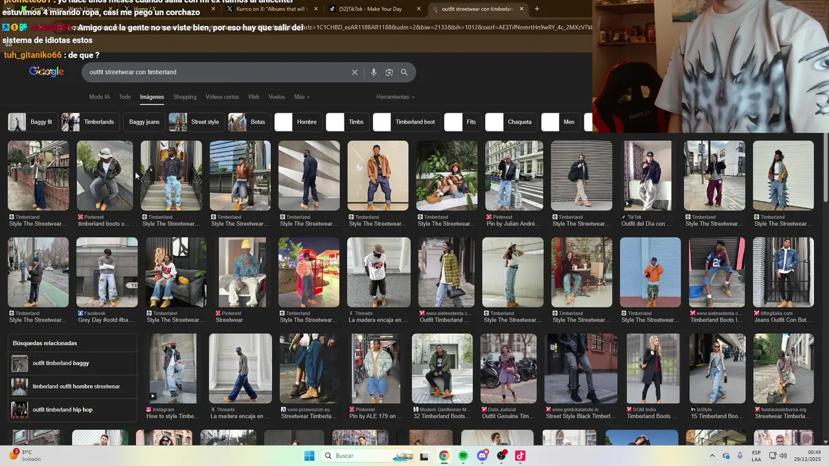Open Spotify from the taskbar
Image resolution: width=829 pixels, height=466 pixels.
click(x=463, y=456)
